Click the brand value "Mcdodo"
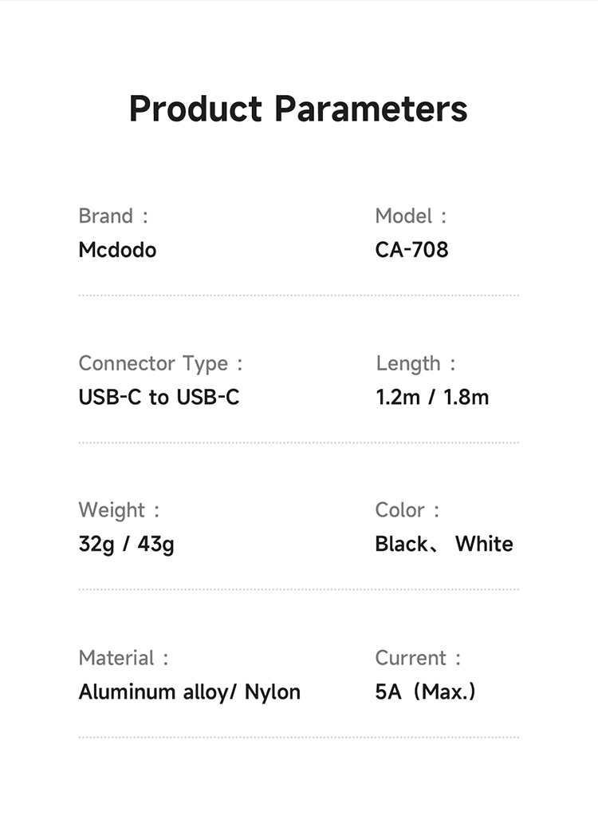Viewport: 598px width, 840px height. coord(117,250)
